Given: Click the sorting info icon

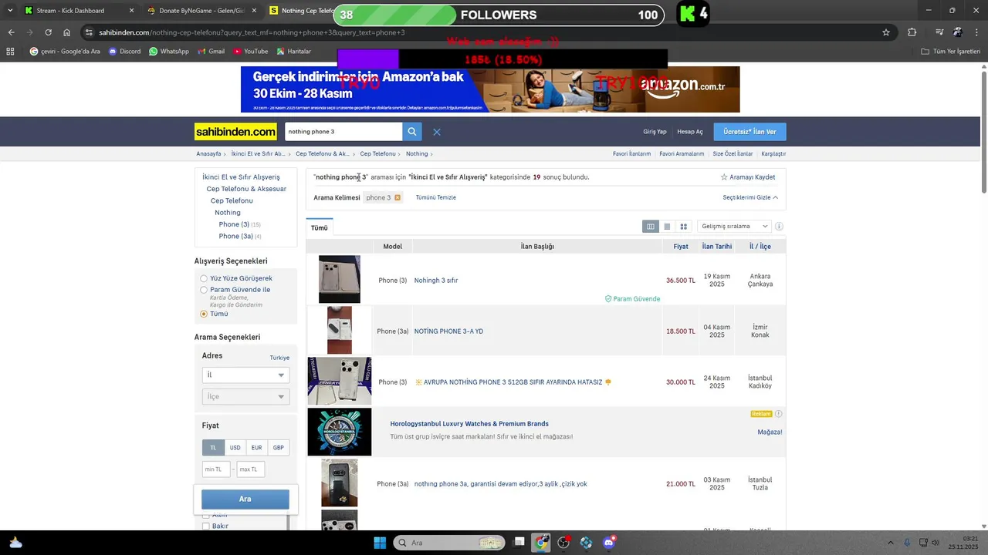Looking at the screenshot, I should (x=779, y=227).
